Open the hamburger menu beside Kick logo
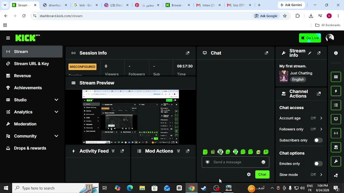The width and height of the screenshot is (344, 193). pyautogui.click(x=8, y=38)
